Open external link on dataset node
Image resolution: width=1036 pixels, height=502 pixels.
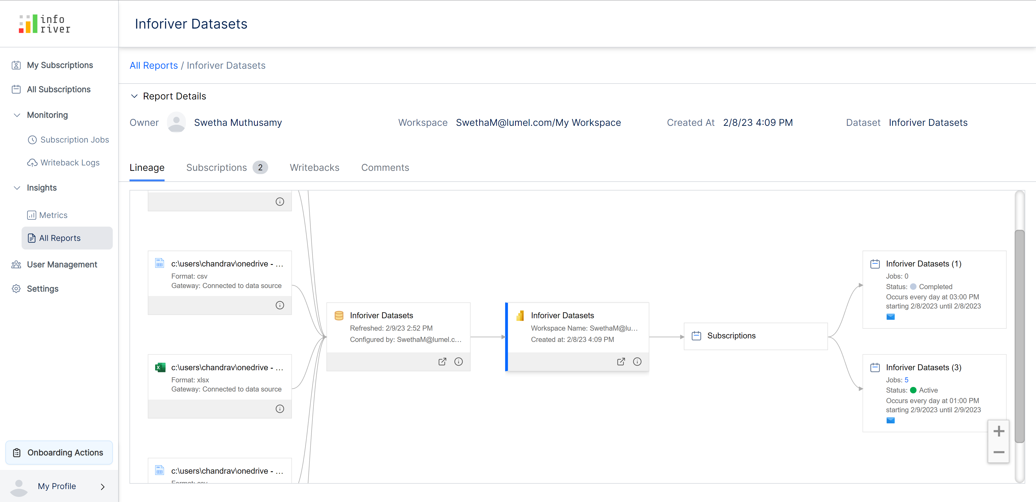[x=442, y=361]
